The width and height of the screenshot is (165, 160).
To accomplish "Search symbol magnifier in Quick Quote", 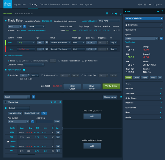I will point(161,38).
